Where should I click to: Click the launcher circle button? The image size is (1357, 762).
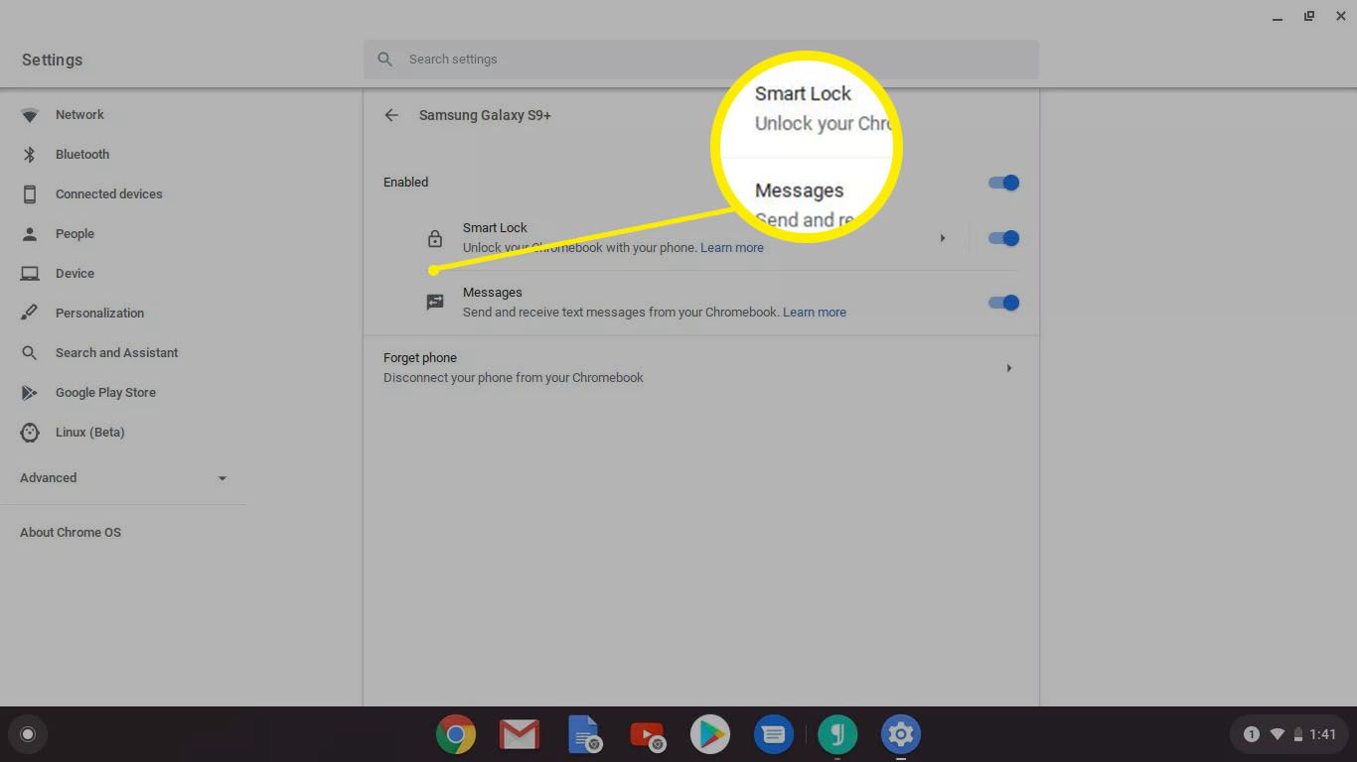click(x=28, y=734)
